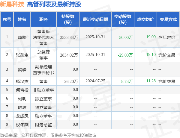Click the name 康路 in row 1
The height and width of the screenshot is (138, 180).
pyautogui.click(x=22, y=37)
